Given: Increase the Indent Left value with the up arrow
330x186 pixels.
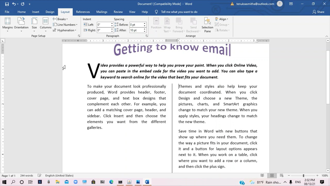Looking at the screenshot, I should click(x=112, y=24).
